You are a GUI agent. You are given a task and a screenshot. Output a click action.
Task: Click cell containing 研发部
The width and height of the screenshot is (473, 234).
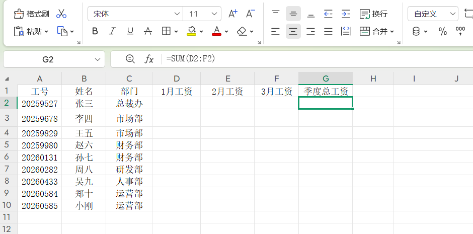click(129, 169)
